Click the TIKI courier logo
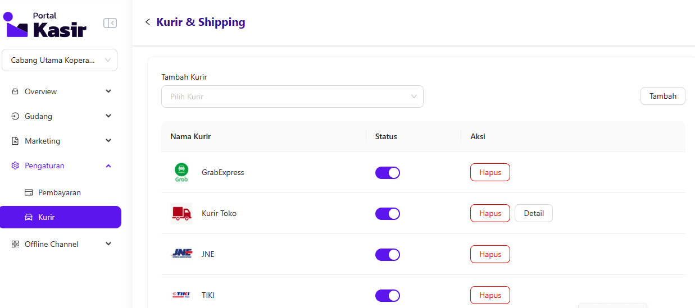Viewport: 695px width, 308px height. point(181,295)
